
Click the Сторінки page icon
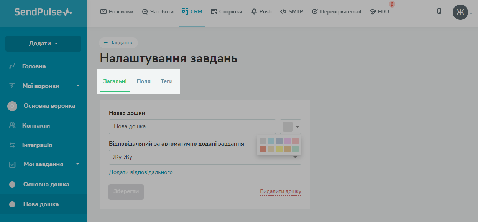click(214, 11)
